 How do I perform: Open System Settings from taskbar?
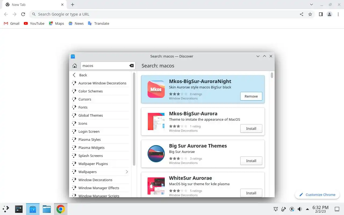pos(19,209)
